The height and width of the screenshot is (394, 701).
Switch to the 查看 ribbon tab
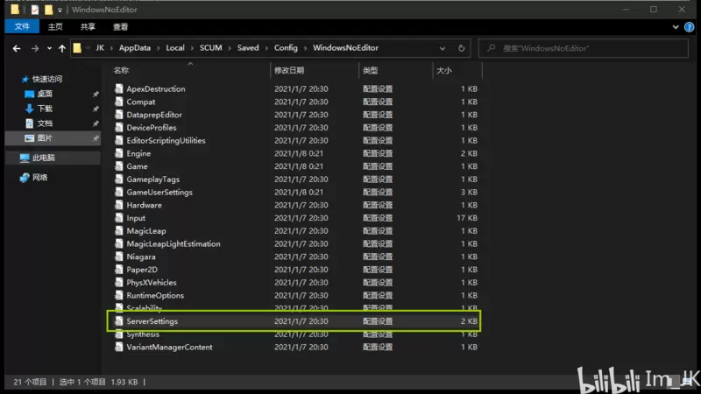point(120,27)
